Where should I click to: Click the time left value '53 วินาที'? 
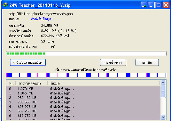point(47,41)
